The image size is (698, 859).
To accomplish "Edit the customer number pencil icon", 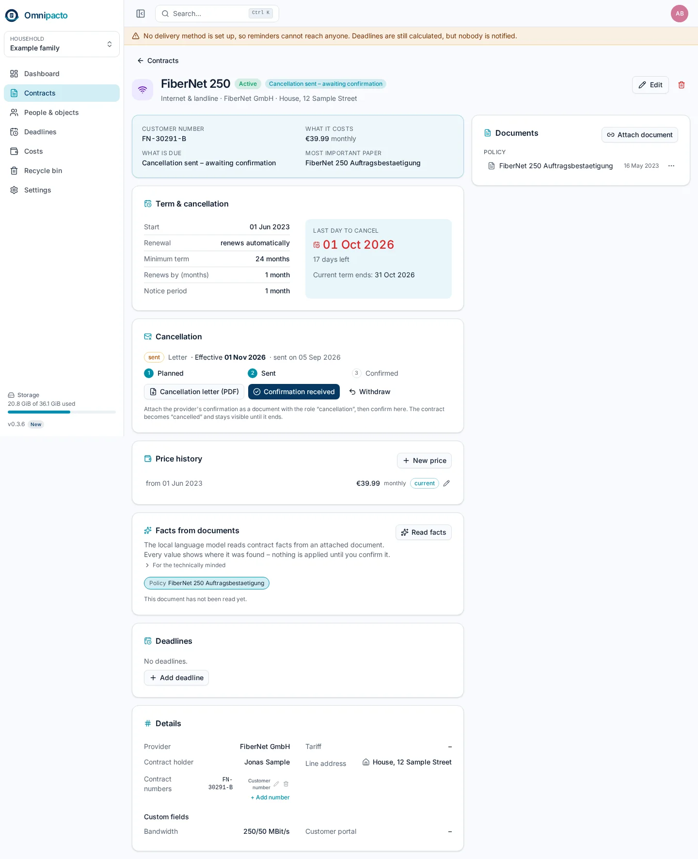I will (x=276, y=784).
